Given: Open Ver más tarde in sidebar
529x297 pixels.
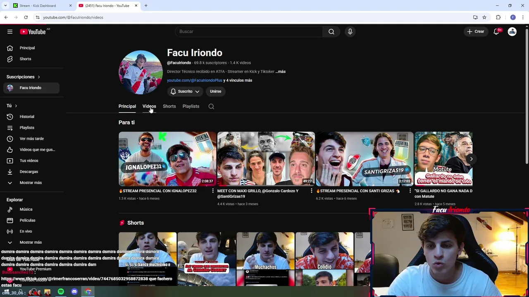Looking at the screenshot, I should tap(31, 139).
